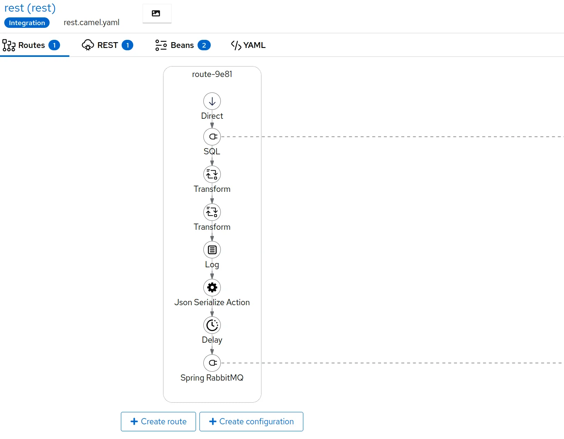This screenshot has height=439, width=564.
Task: Click the Direct node down-arrow icon
Action: (x=212, y=101)
